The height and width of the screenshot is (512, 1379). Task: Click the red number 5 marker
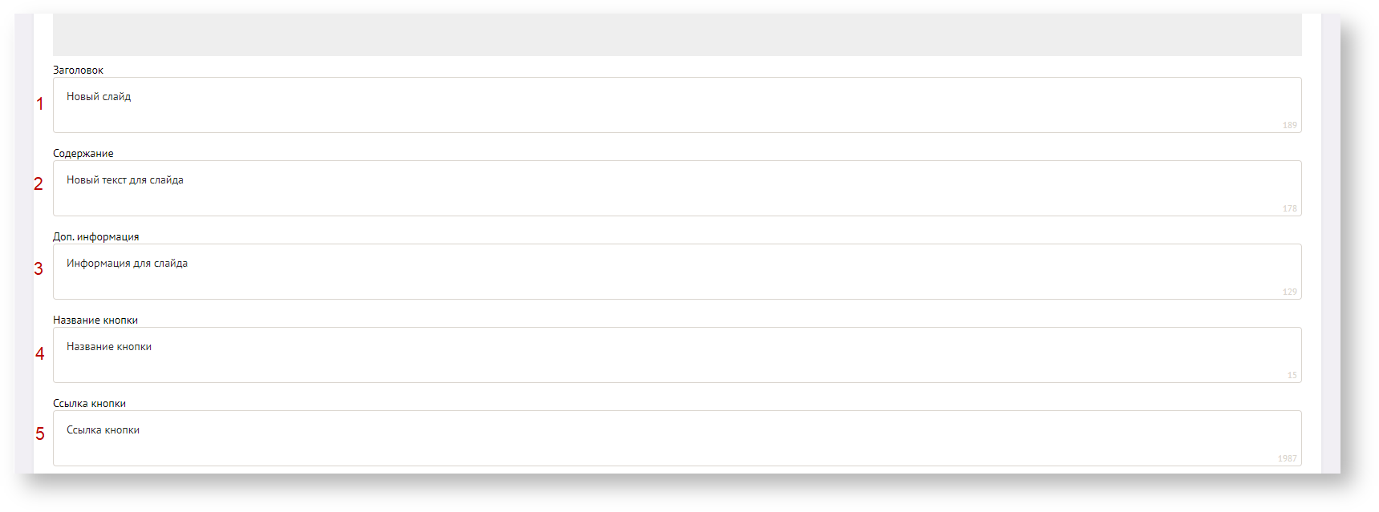click(40, 434)
